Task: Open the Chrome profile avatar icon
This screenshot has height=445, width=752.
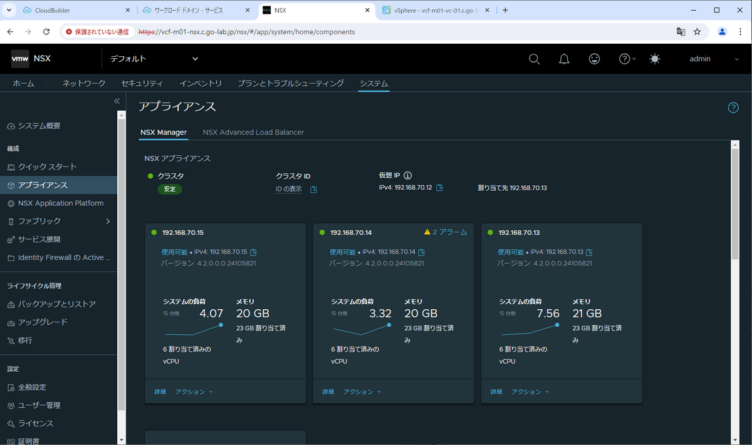Action: click(x=722, y=31)
